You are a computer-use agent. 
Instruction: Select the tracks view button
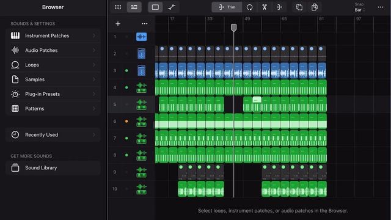pyautogui.click(x=134, y=7)
